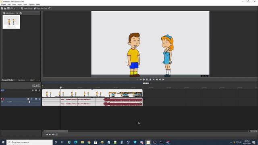Open the media properties gear icon
The width and height of the screenshot is (258, 145).
point(21,13)
